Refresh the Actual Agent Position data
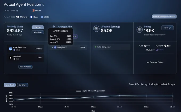This screenshot has width=181, height=112. (43, 5)
